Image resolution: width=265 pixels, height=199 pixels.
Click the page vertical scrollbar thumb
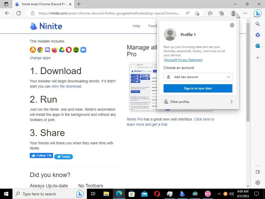coord(248,72)
